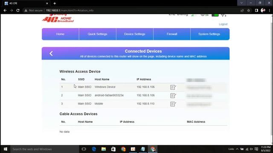Bookmark this page with the star icon
The image size is (273, 153).
[x=249, y=10]
